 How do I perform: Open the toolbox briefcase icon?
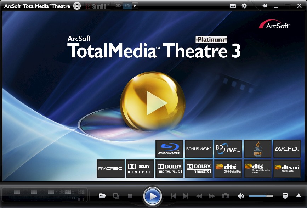tap(233, 6)
